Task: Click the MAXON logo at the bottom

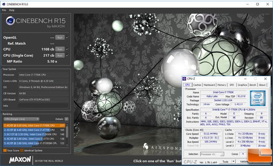Action: (20, 160)
